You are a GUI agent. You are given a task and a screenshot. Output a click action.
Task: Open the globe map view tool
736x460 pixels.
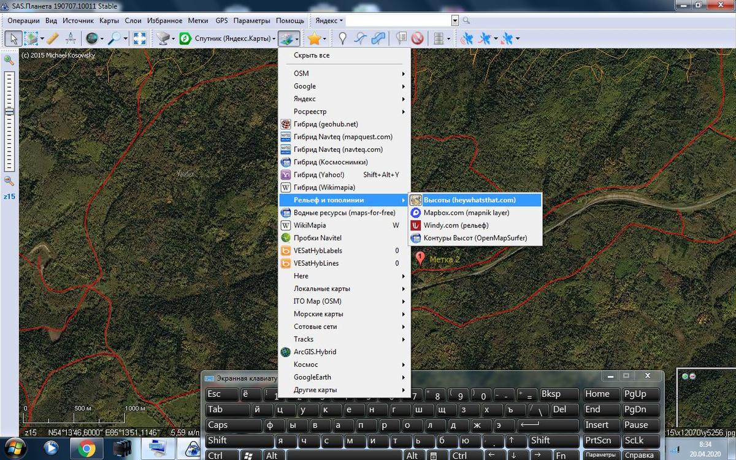pyautogui.click(x=91, y=39)
